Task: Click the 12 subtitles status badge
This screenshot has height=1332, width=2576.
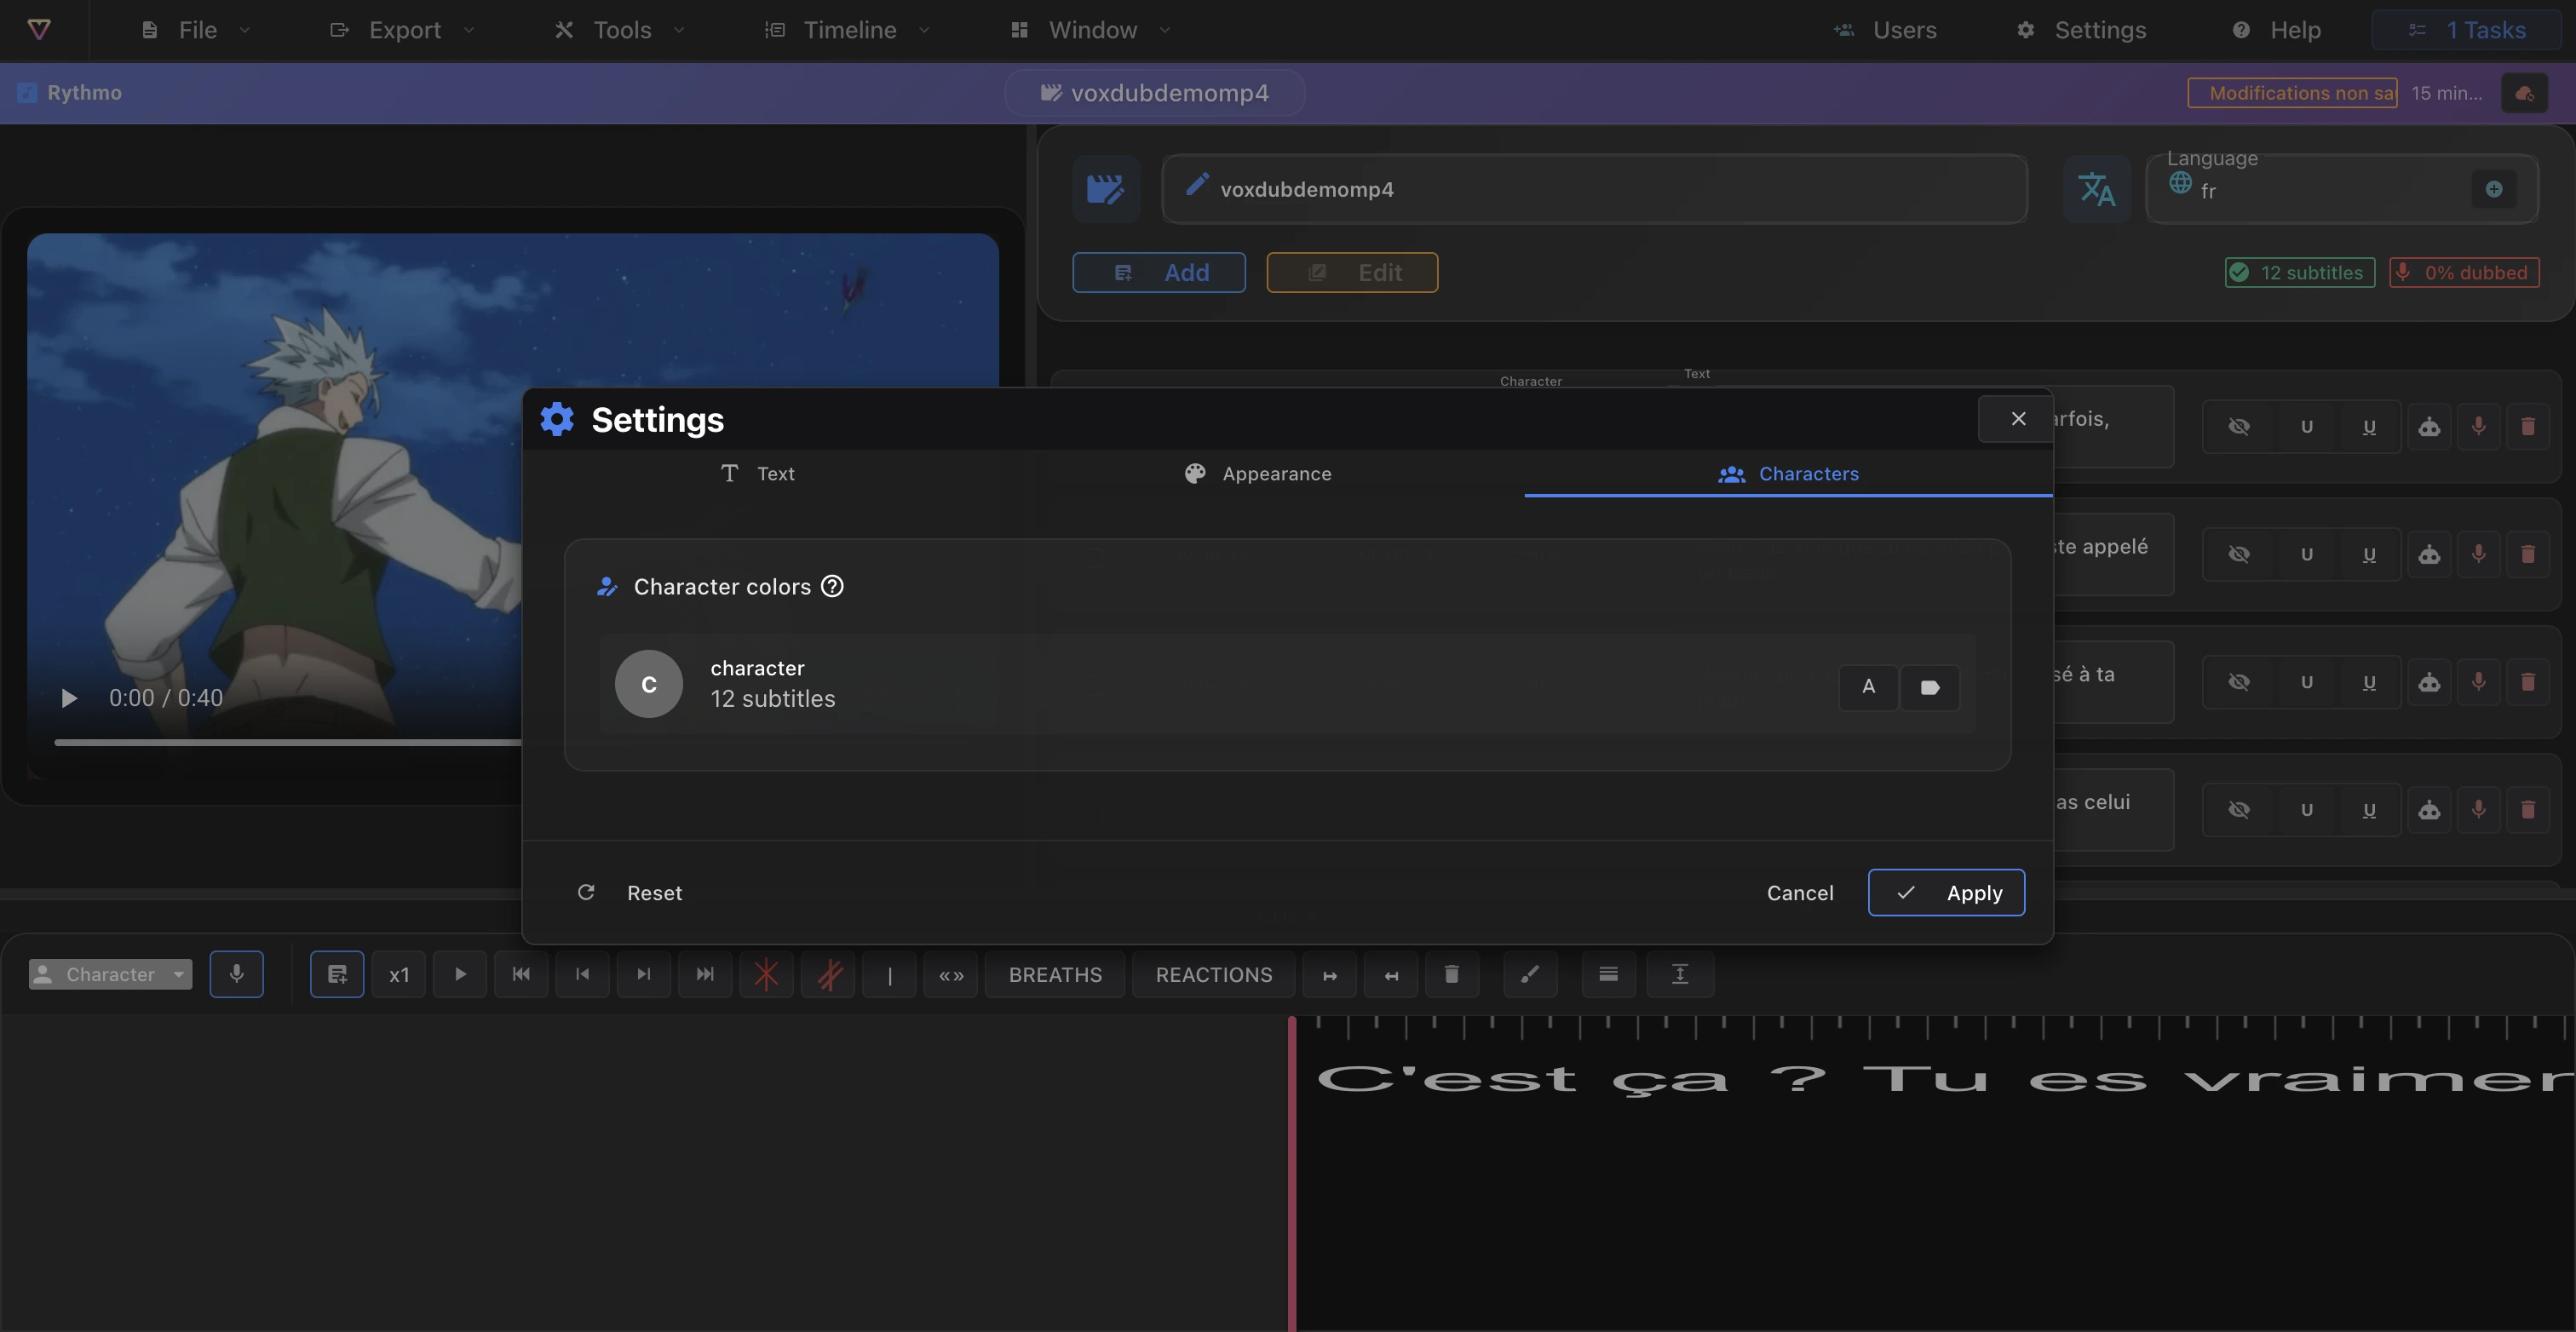Action: (x=2299, y=272)
